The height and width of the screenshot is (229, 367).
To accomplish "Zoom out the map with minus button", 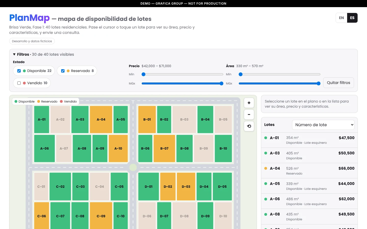I will pos(249,114).
